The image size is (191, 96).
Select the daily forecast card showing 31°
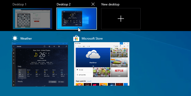pyautogui.click(x=47, y=73)
